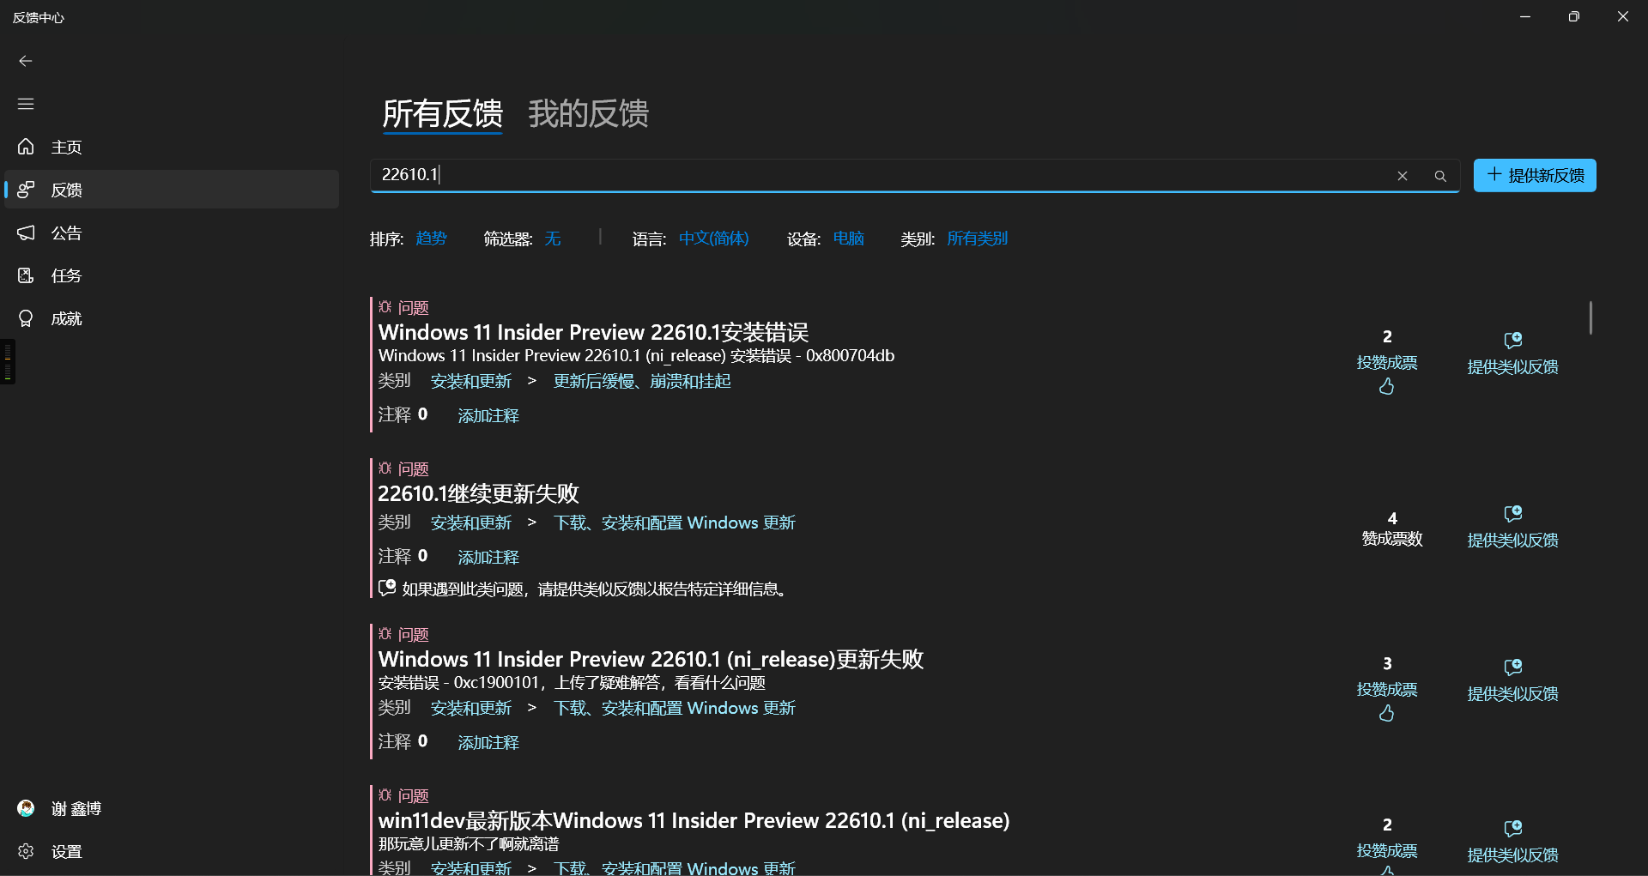1648x876 pixels.
Task: Click the feedback list vertical scrollbar
Action: (1590, 317)
